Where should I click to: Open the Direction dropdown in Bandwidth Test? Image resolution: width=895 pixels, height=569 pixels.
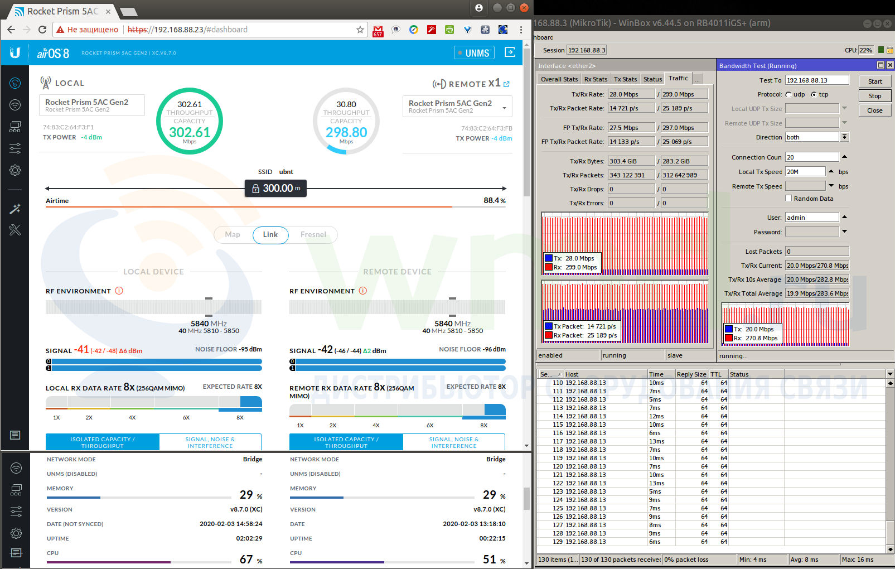click(x=845, y=137)
